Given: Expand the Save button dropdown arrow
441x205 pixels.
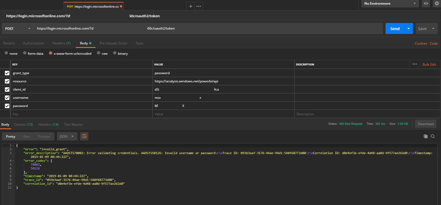Looking at the screenshot, I should click(x=433, y=28).
